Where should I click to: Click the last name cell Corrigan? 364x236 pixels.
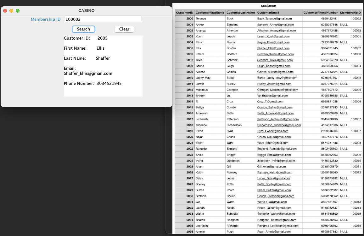(240, 90)
